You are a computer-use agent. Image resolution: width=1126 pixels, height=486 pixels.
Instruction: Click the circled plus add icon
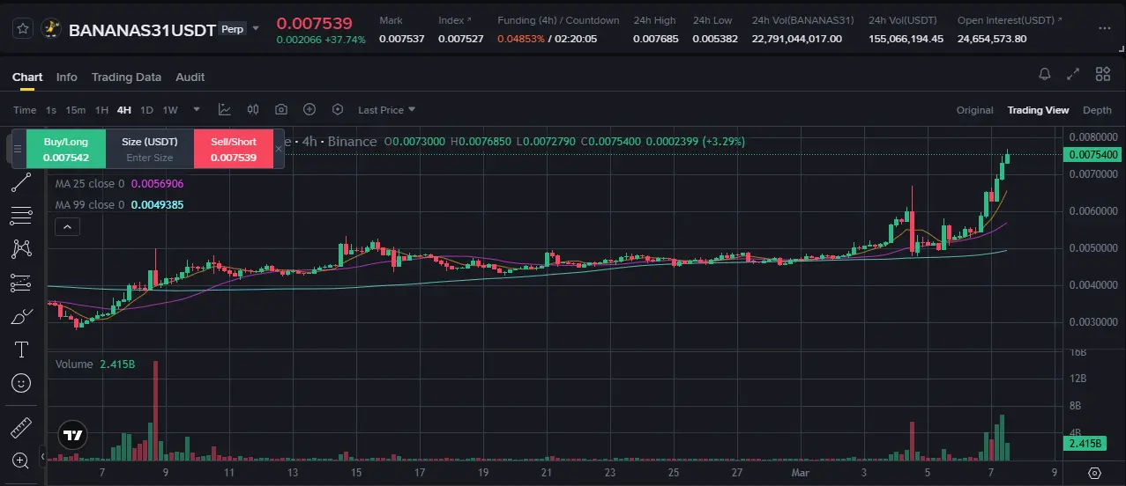point(309,110)
